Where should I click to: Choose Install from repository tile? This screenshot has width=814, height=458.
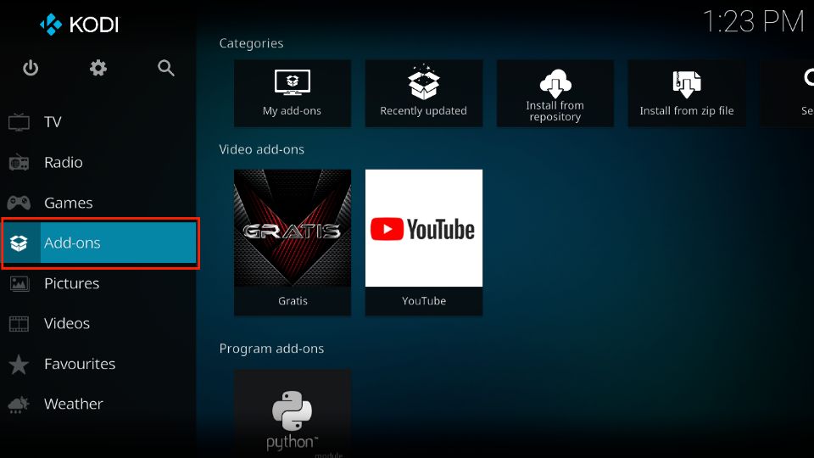pyautogui.click(x=555, y=93)
